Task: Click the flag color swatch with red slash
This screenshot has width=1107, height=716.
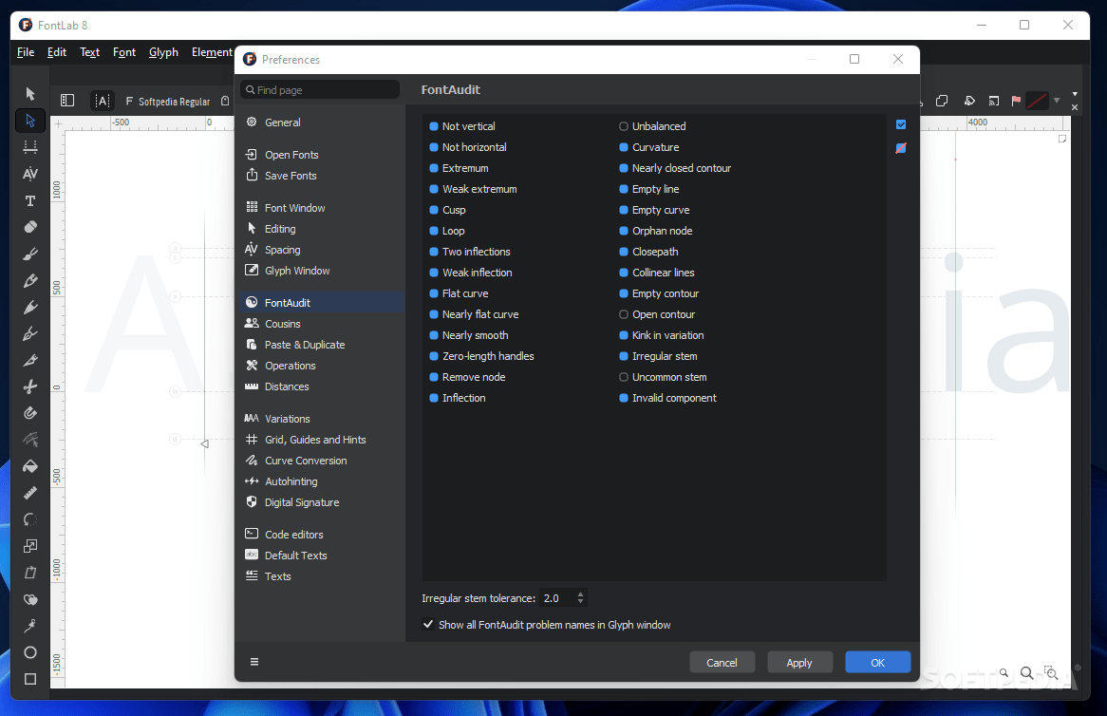Action: coord(1037,101)
